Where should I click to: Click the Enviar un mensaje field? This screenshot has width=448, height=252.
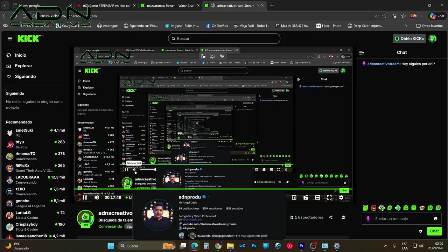point(402,219)
